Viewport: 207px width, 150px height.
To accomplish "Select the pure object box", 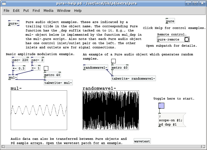I will click(x=170, y=21).
